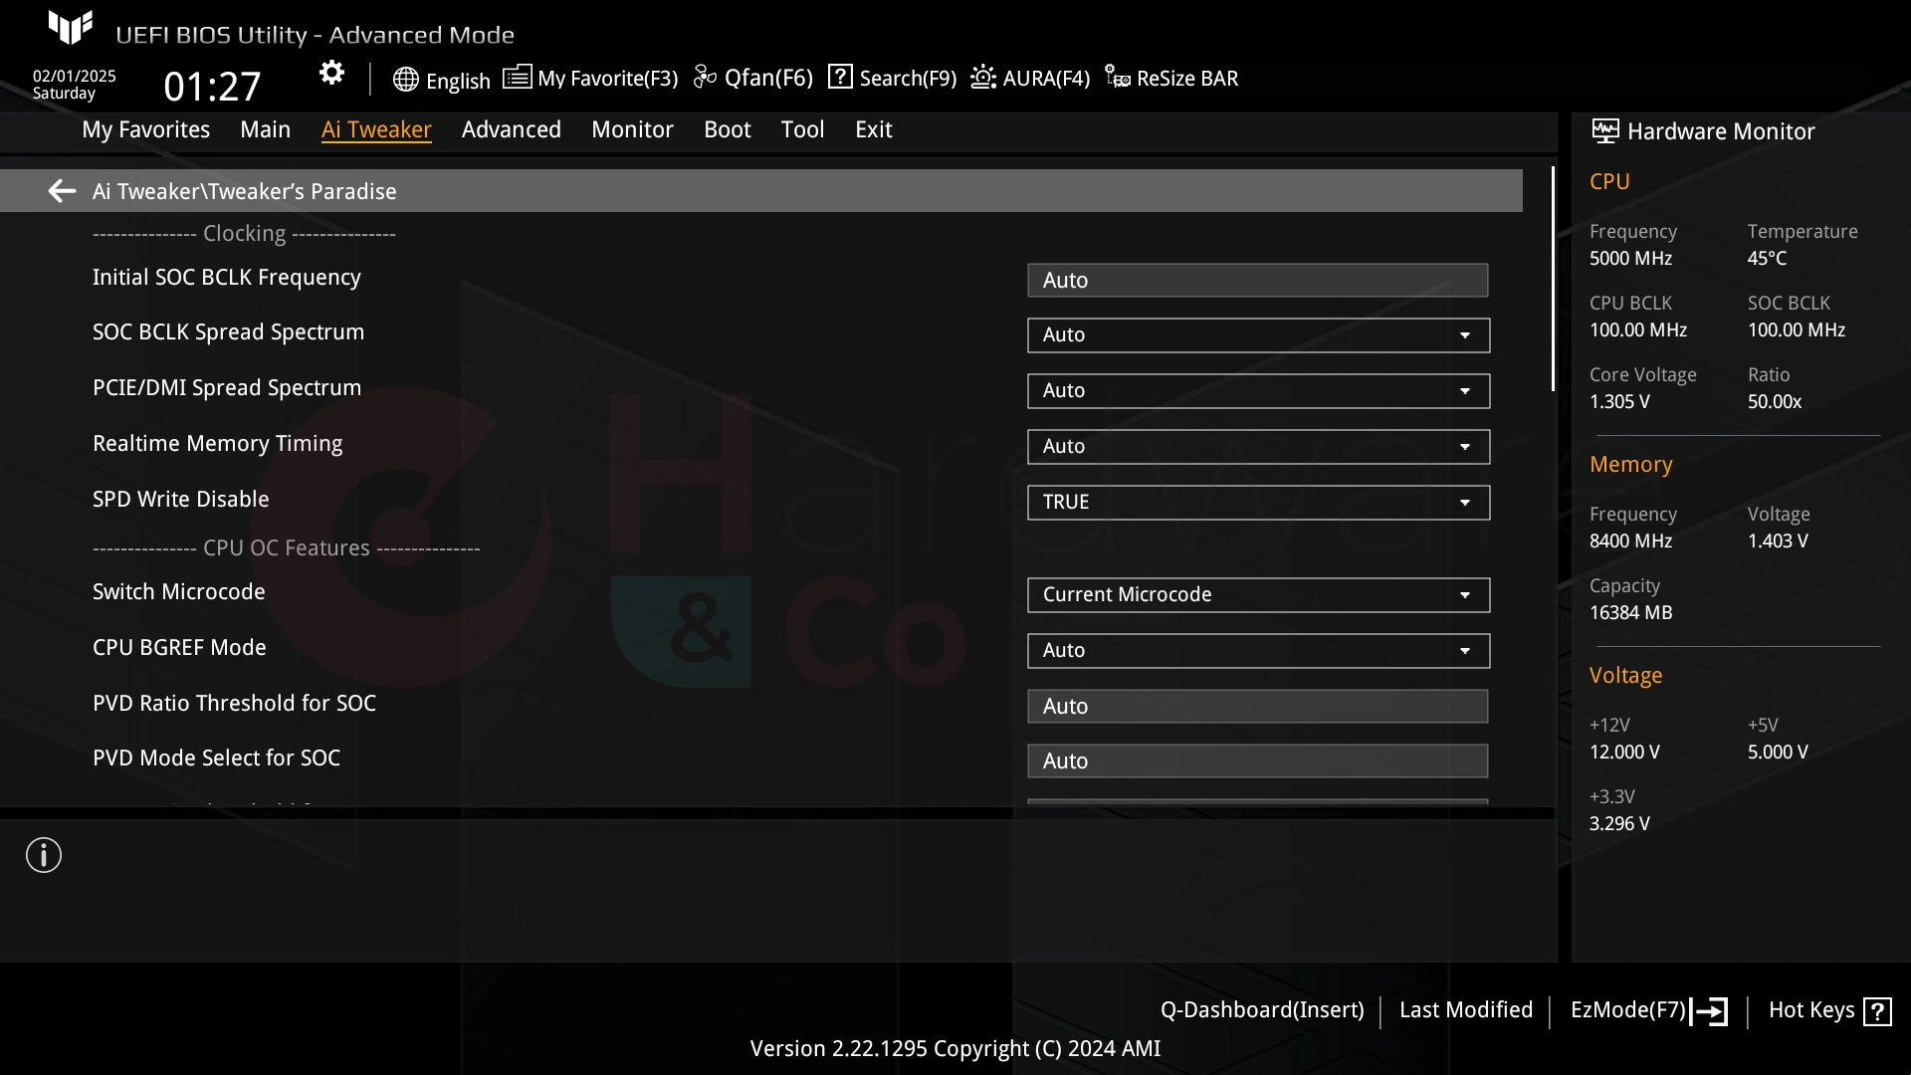Click PVD Mode Select for SOC field
Screen dimensions: 1911x1075
(x=1258, y=761)
